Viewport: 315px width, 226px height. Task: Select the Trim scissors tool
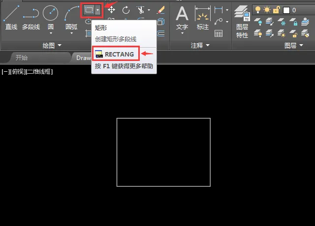pyautogui.click(x=141, y=10)
